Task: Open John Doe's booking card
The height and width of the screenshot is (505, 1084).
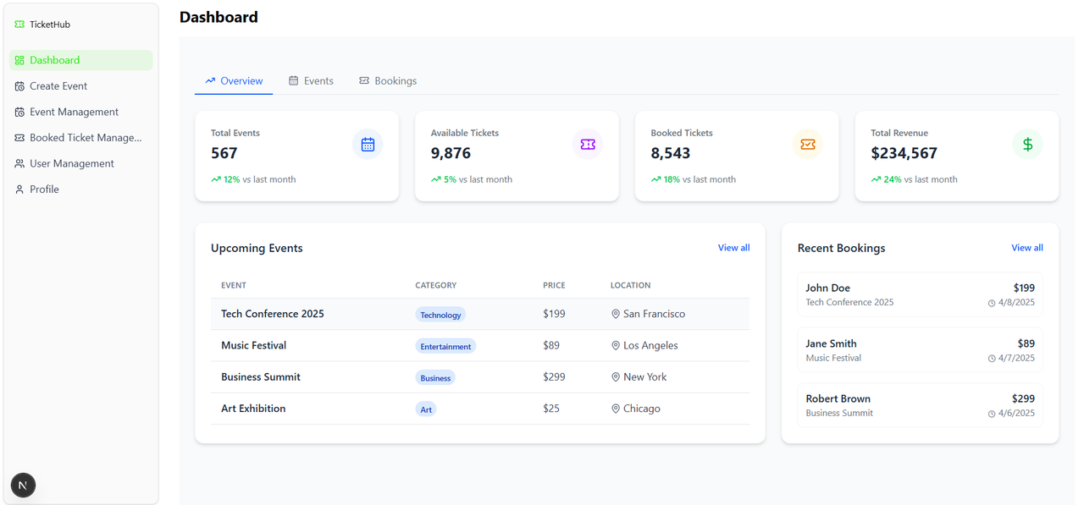Action: (920, 294)
